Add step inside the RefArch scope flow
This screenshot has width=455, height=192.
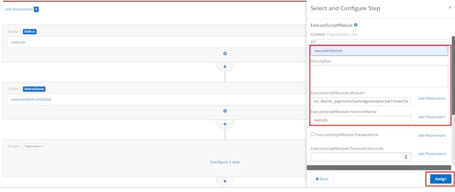[x=225, y=54]
